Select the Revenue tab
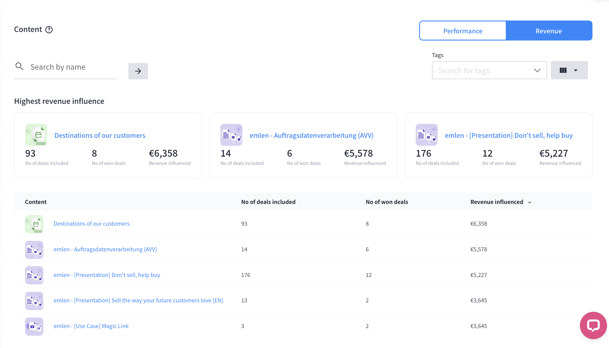Viewport: 609px width, 348px height. 549,31
